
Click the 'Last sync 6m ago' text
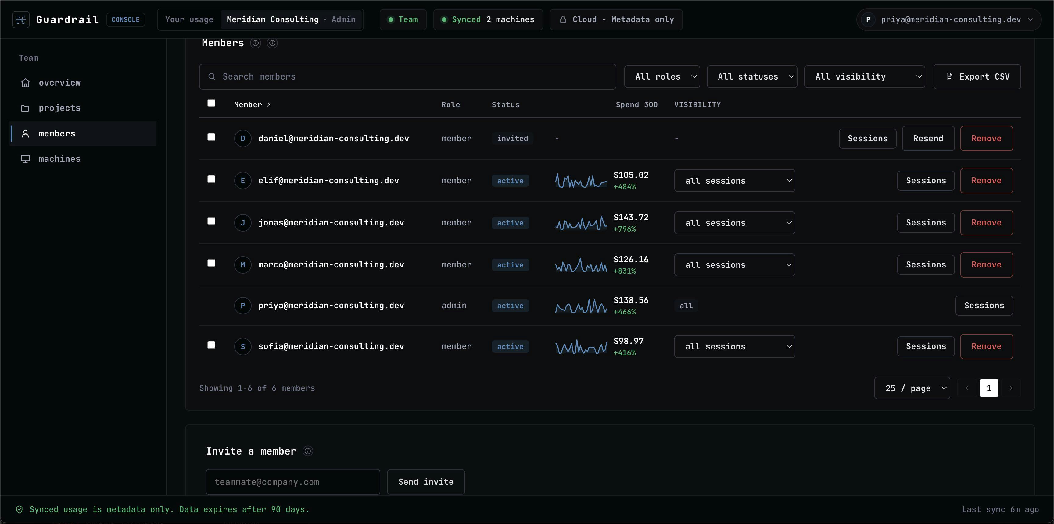(1000, 509)
